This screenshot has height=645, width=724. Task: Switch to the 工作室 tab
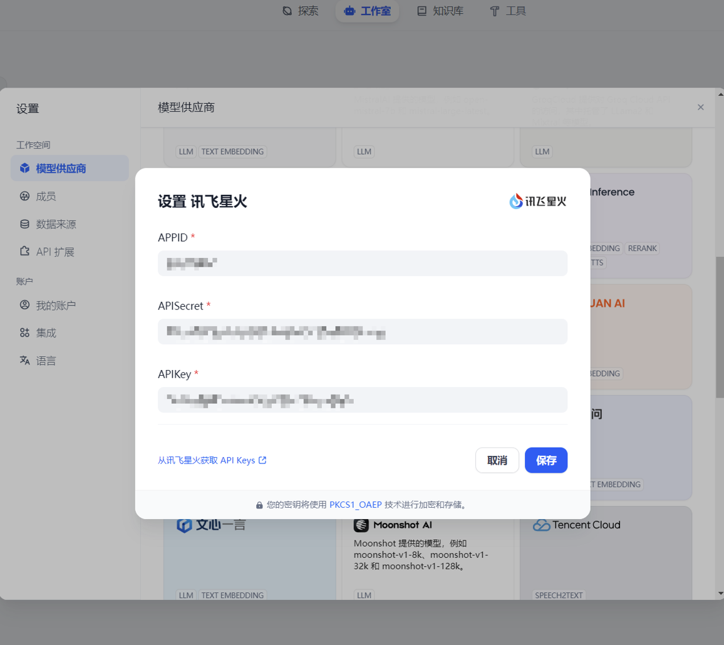pos(367,11)
